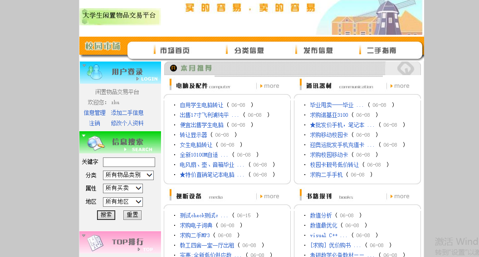
Task: Open the 二手指南 navigation item
Action: point(381,50)
